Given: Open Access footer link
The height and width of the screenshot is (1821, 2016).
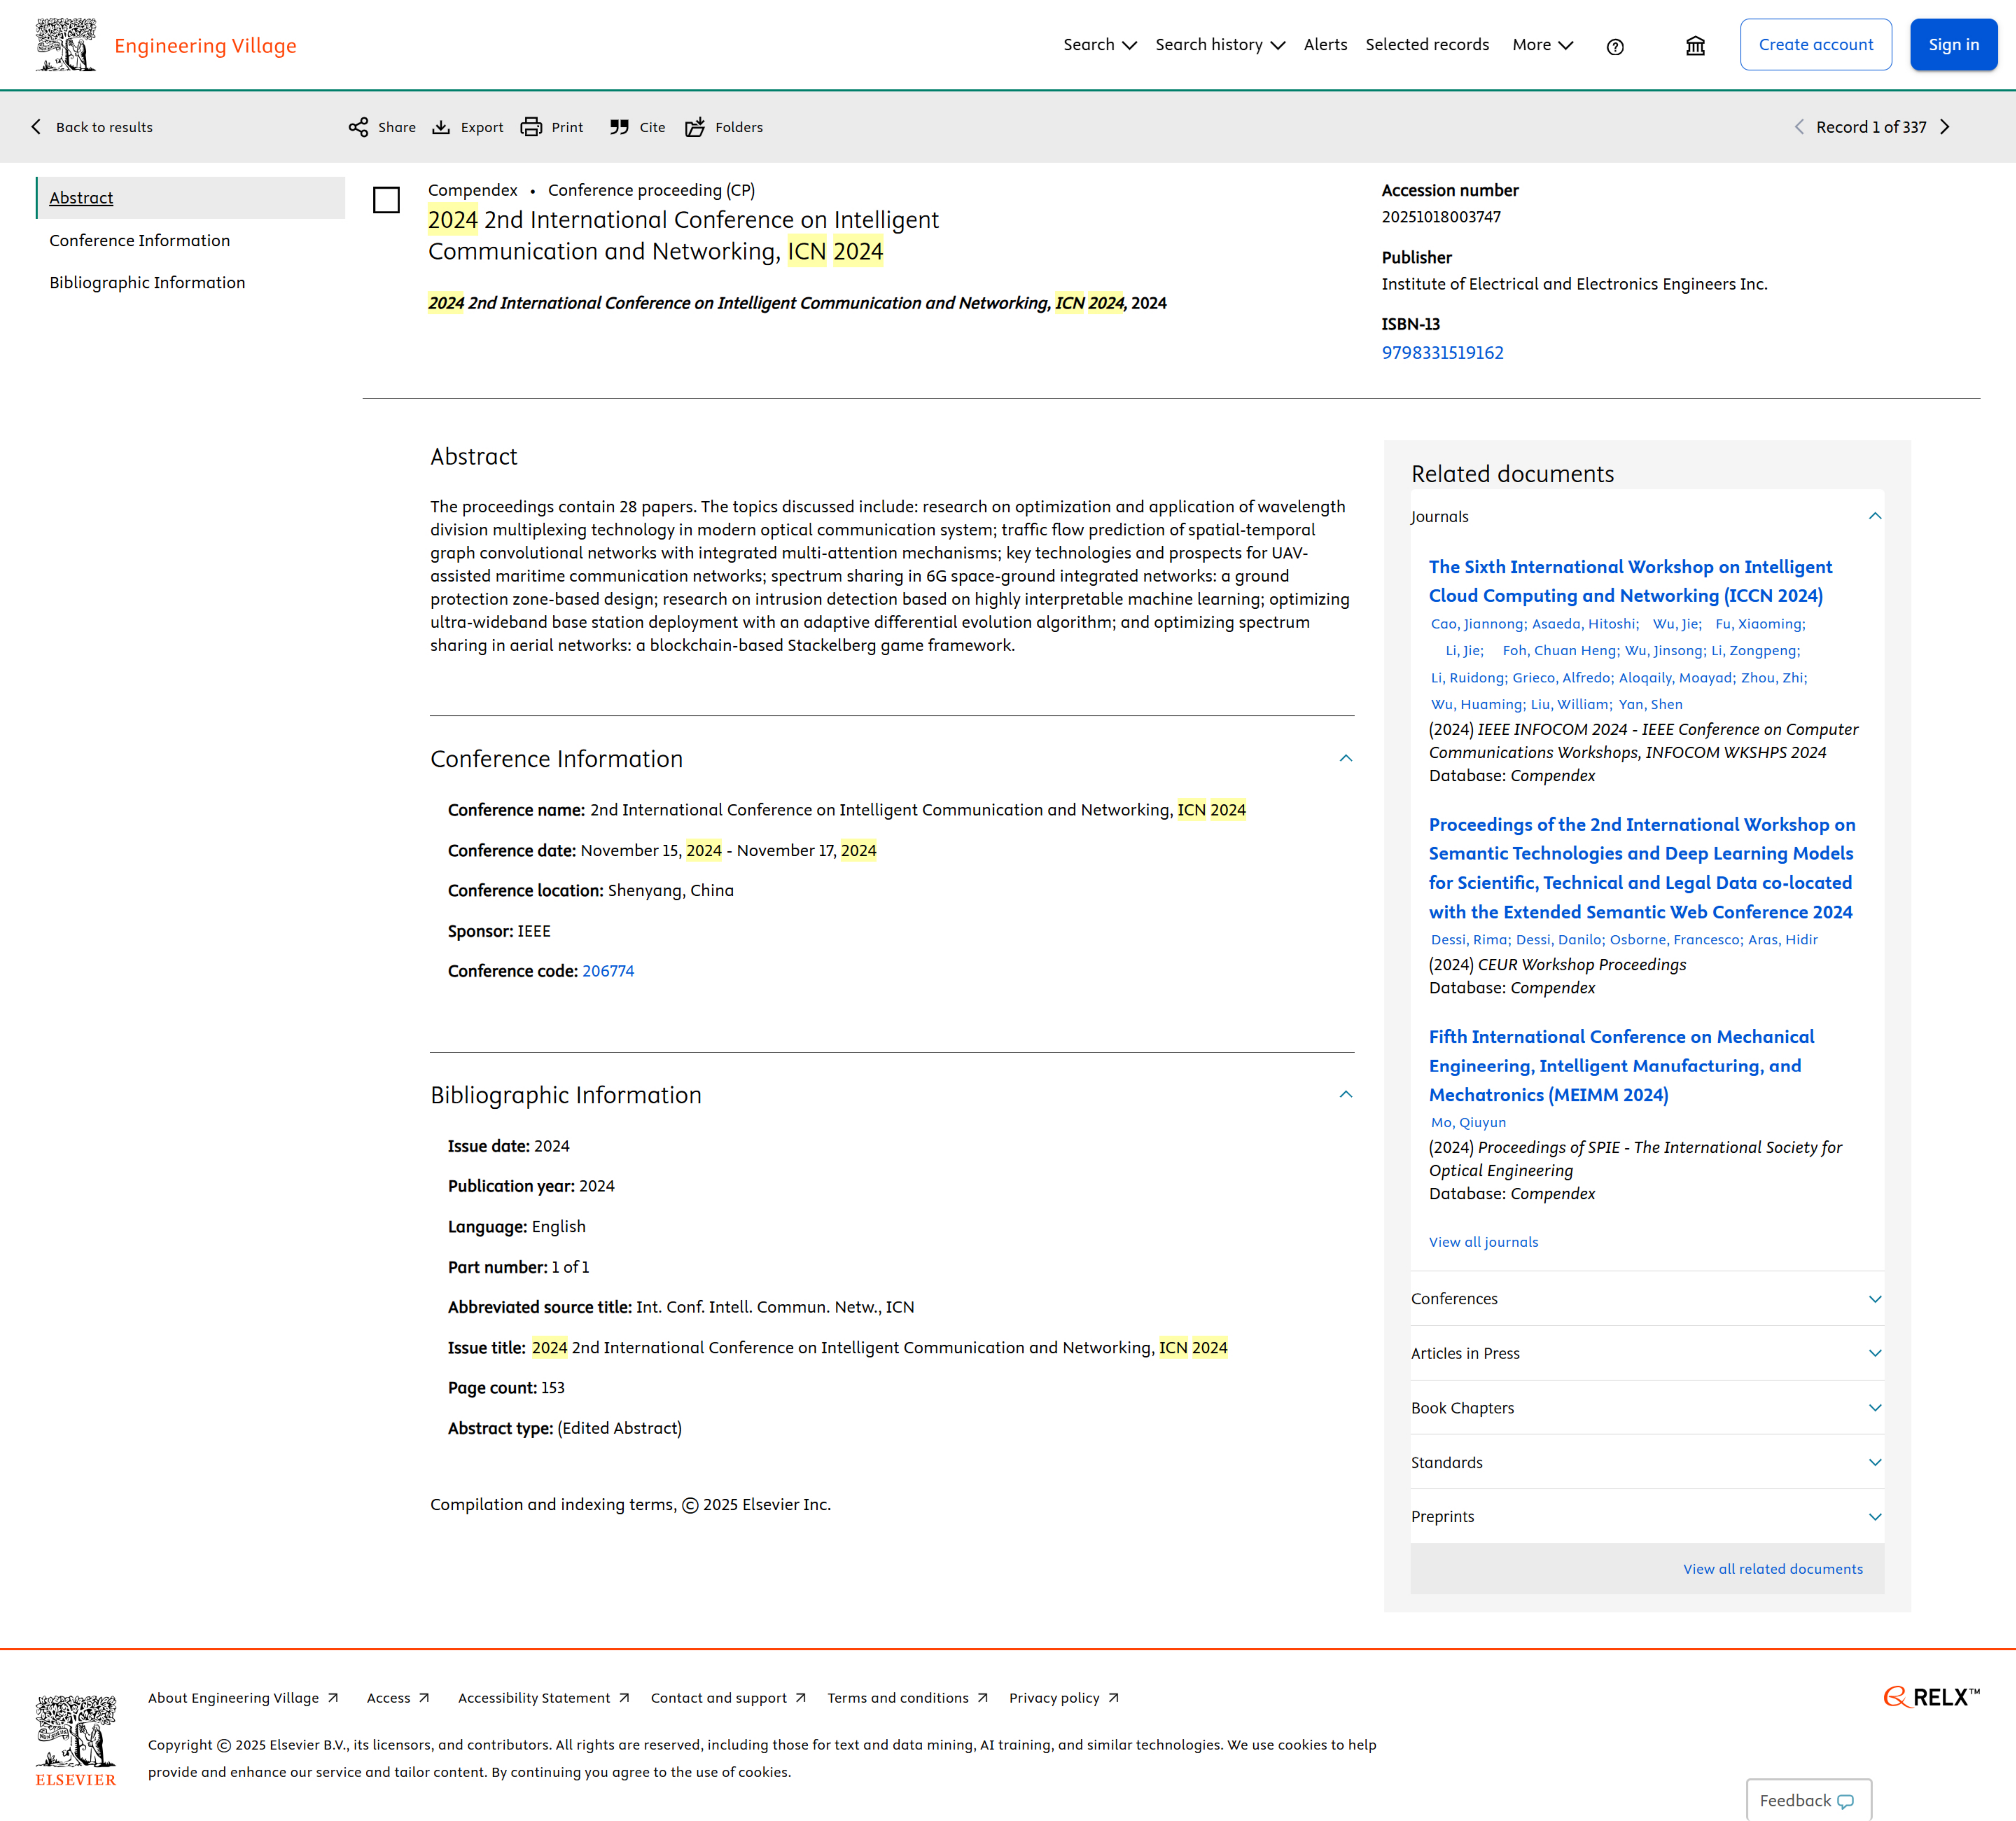Looking at the screenshot, I should click(x=398, y=1698).
